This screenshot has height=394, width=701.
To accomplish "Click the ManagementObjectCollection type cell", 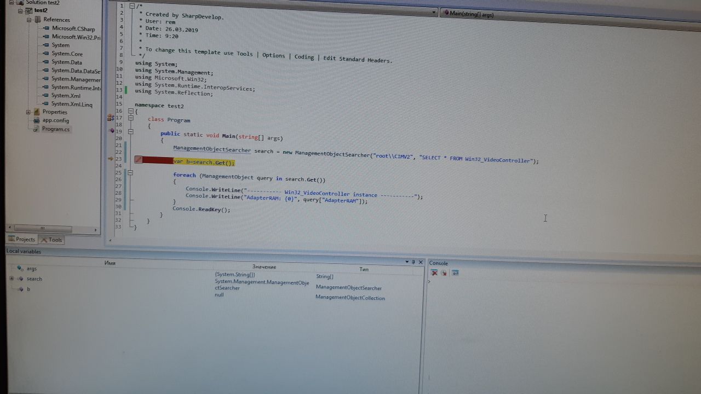I will [350, 298].
